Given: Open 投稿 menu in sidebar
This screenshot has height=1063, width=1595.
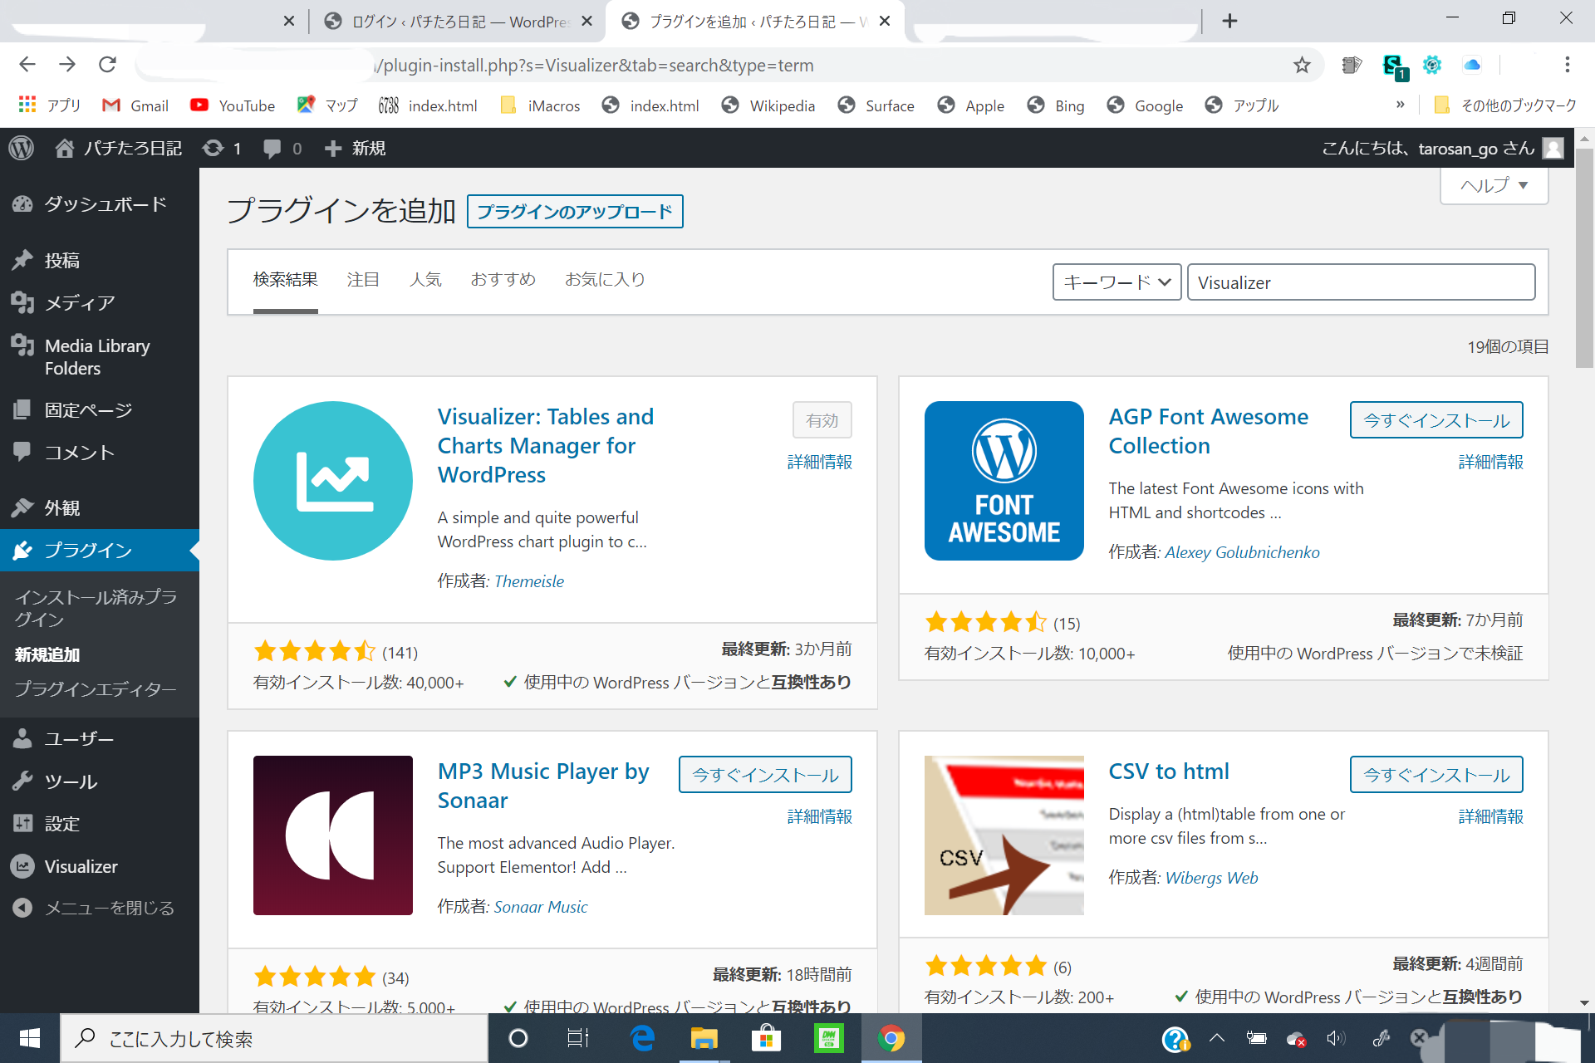Looking at the screenshot, I should click(x=100, y=260).
